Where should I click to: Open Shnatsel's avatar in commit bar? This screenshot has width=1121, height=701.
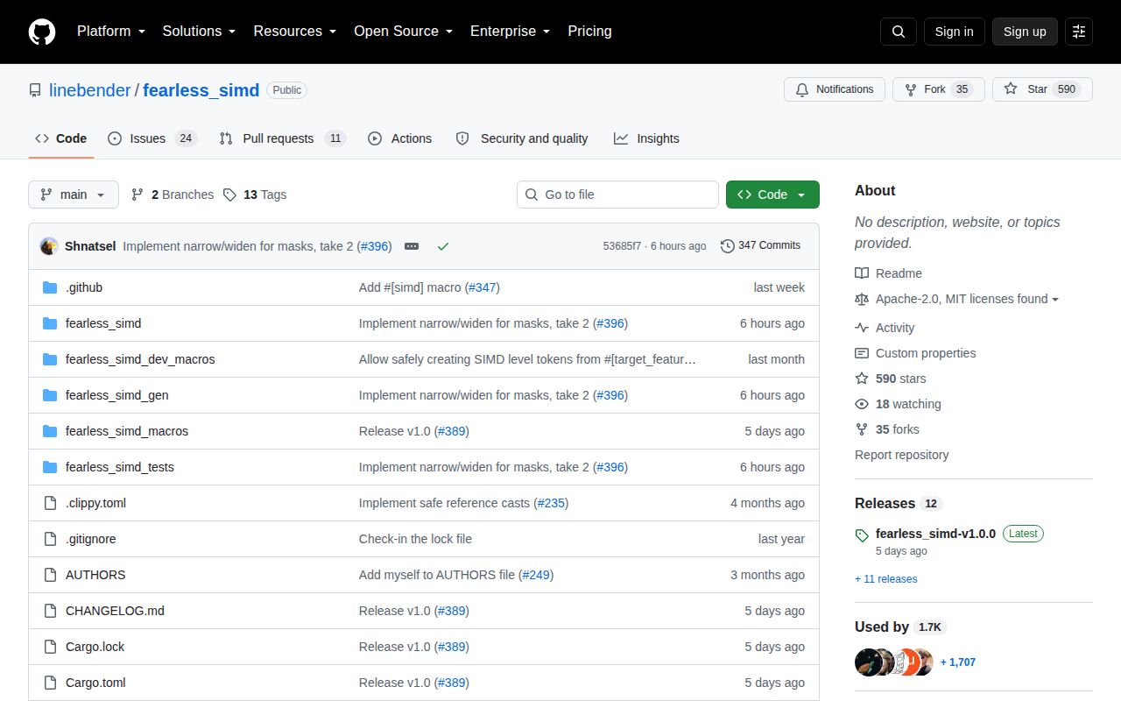click(49, 246)
